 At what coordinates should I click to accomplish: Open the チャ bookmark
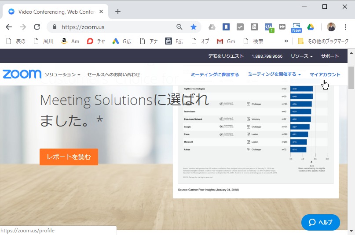pos(96,41)
